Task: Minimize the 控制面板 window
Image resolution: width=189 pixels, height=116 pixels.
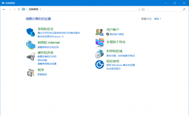Action: coord(166,3)
